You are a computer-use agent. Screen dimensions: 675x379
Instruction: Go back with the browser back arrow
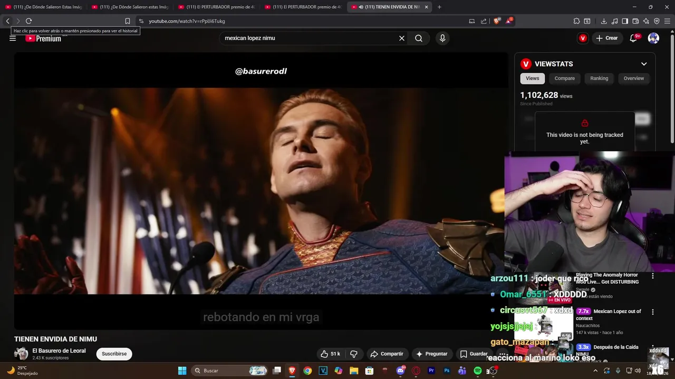pos(7,21)
